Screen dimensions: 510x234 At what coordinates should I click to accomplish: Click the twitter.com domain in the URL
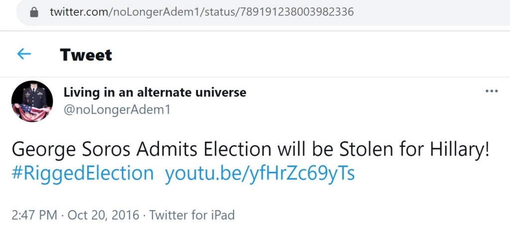pyautogui.click(x=79, y=12)
